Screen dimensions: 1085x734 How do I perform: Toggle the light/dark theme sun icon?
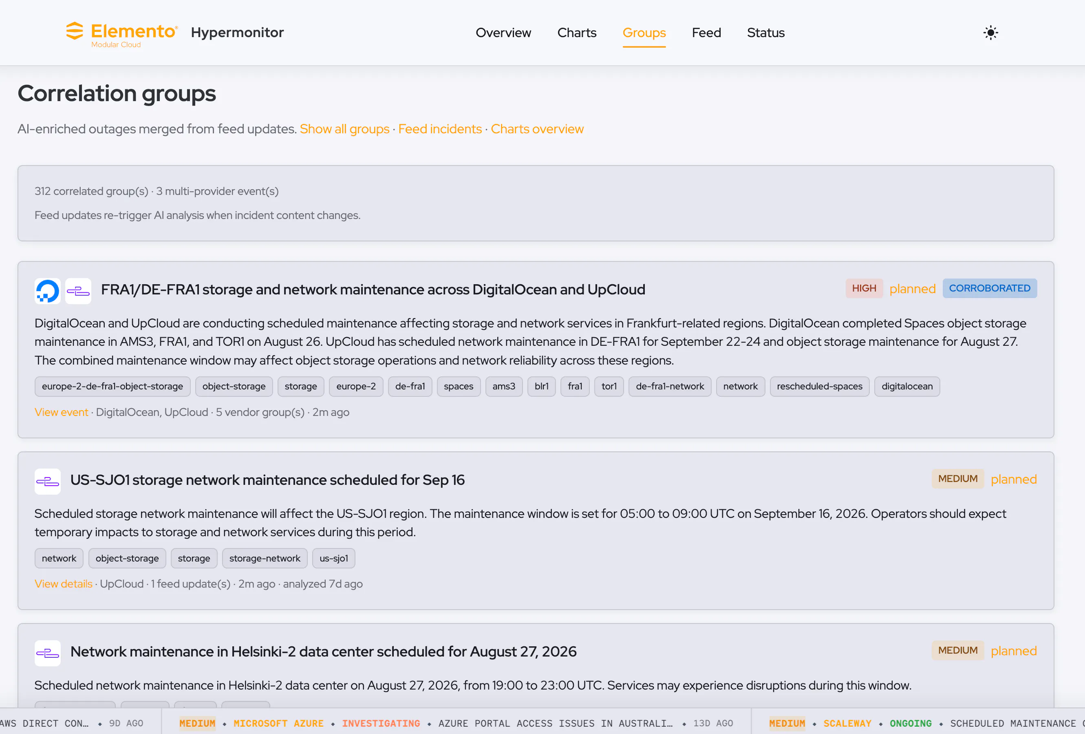(990, 33)
